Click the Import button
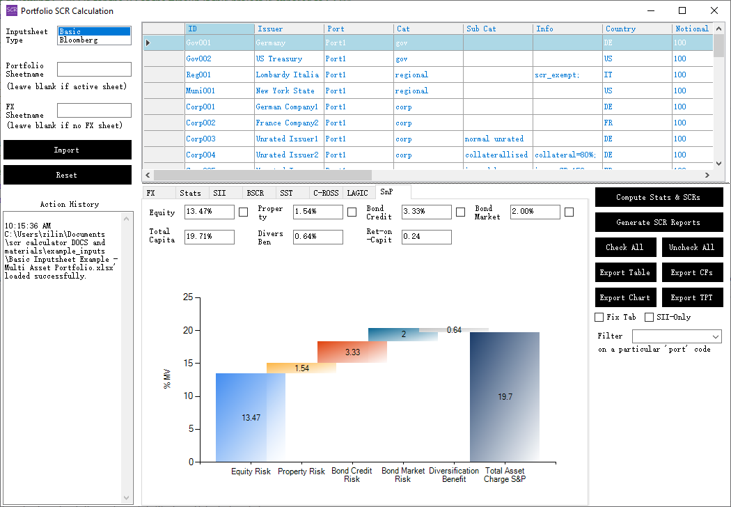 [67, 150]
